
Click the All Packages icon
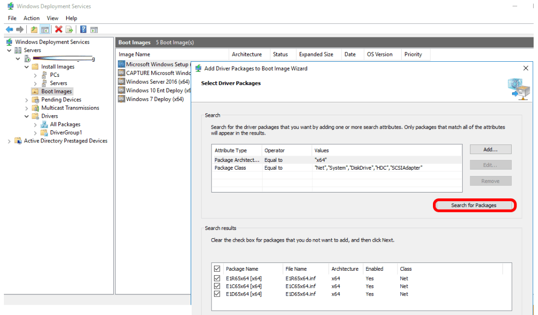[x=44, y=124]
